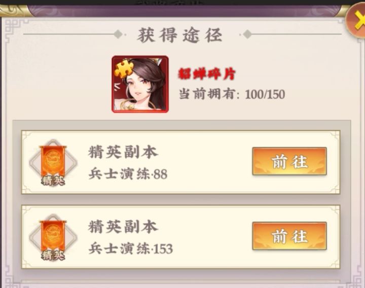Viewport: 365px width, 288px height.
Task: Tap 精英 label under second banner icon
Action: tap(53, 256)
